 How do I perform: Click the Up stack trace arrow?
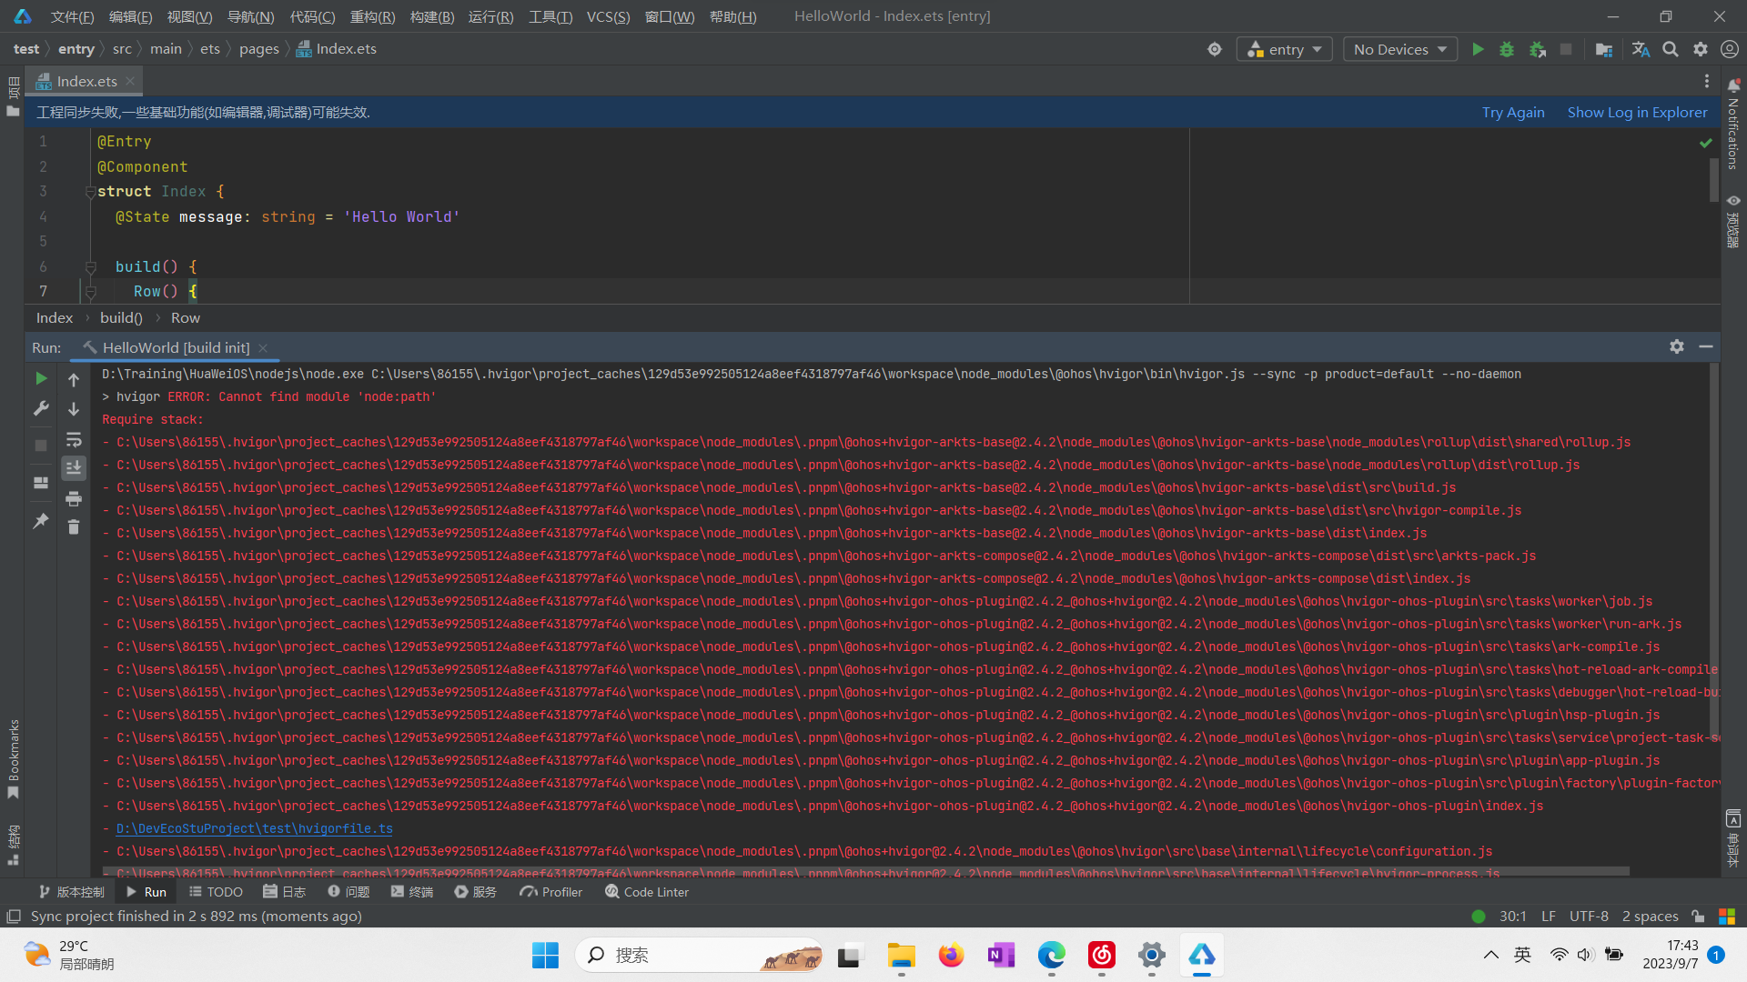pyautogui.click(x=74, y=380)
